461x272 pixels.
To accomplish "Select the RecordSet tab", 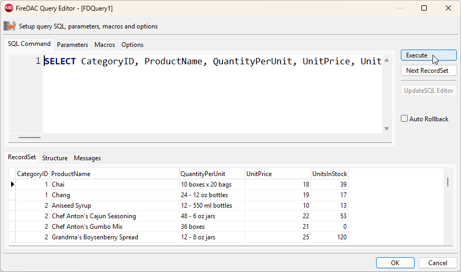I will [x=22, y=157].
